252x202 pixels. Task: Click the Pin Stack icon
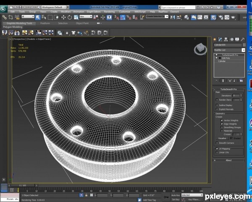[x=216, y=80]
